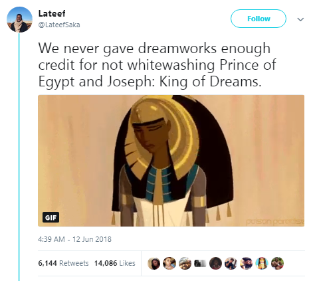This screenshot has height=281, width=315.
Task: Open last liker avatar in row
Action: 277,263
